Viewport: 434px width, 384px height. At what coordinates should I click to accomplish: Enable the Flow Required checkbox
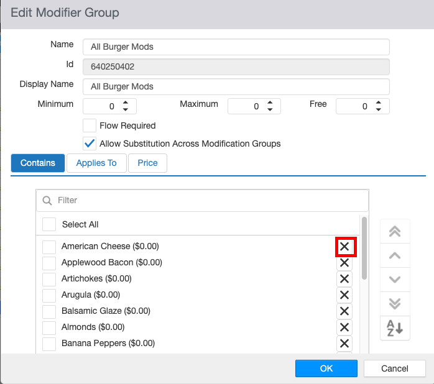click(x=90, y=126)
